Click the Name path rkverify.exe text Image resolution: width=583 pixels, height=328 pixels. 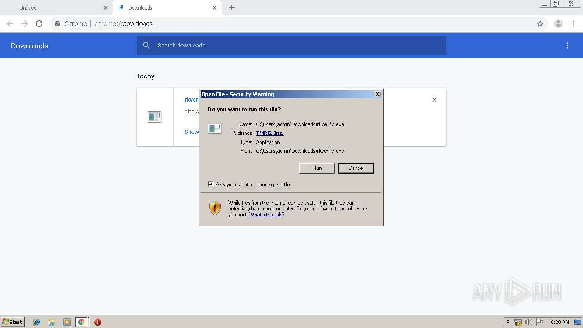click(x=300, y=124)
